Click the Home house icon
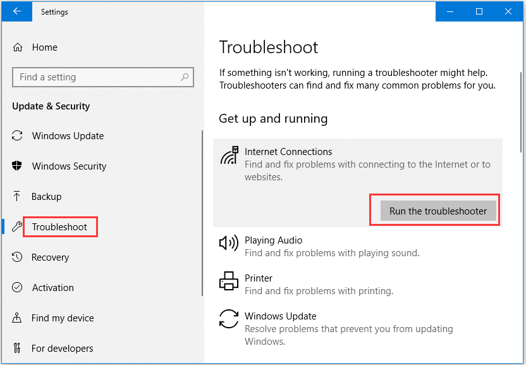526x365 pixels. click(x=18, y=47)
